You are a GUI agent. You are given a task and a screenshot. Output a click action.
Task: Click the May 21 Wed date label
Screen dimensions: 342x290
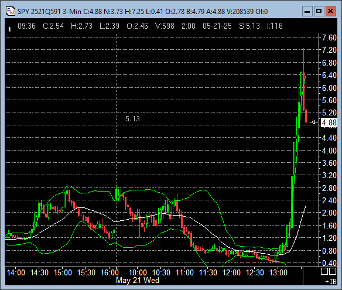[138, 281]
